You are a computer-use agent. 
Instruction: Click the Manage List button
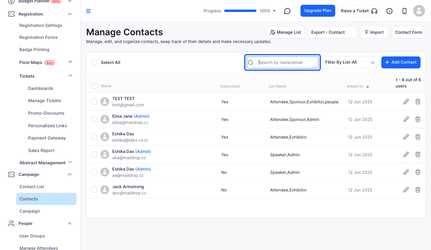coord(286,32)
